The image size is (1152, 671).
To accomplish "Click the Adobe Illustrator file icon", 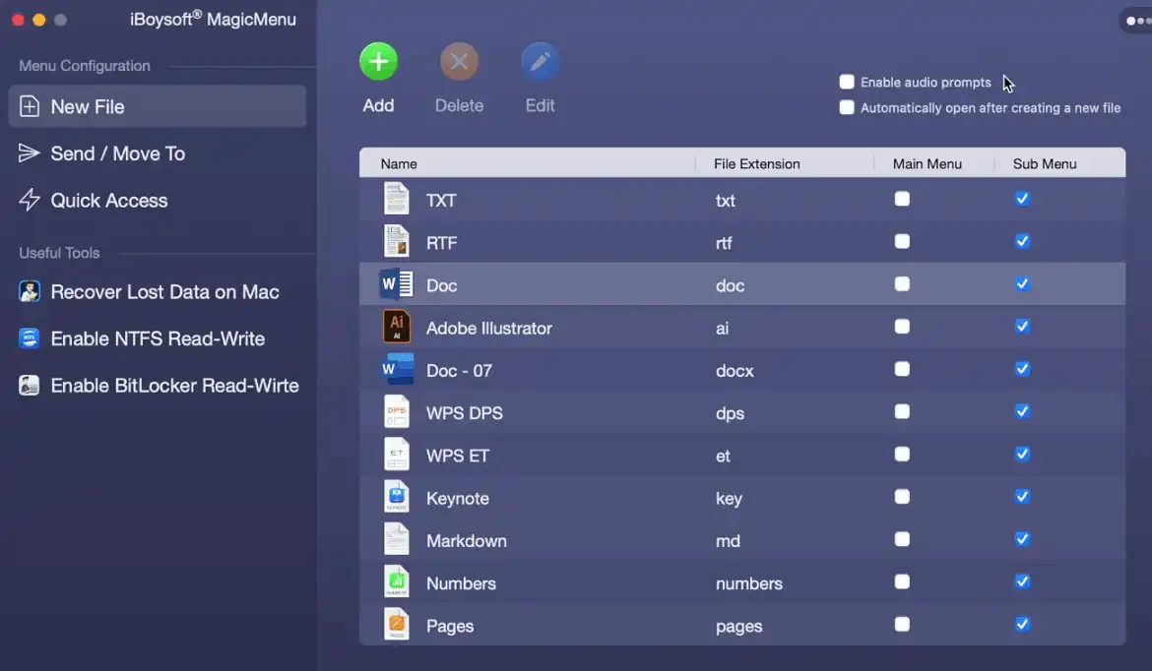I will [397, 327].
